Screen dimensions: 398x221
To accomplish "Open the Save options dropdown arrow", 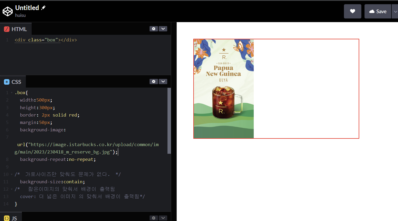I will [x=395, y=12].
